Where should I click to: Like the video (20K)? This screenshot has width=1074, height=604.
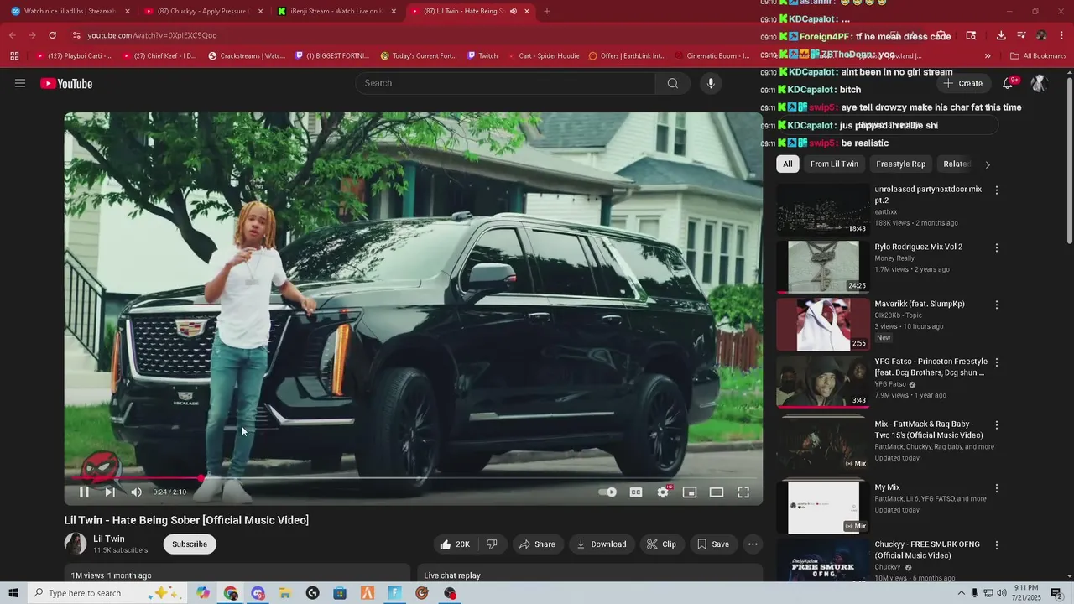pos(456,544)
